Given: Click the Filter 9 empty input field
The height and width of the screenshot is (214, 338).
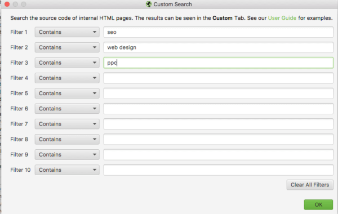Looking at the screenshot, I should [x=219, y=154].
